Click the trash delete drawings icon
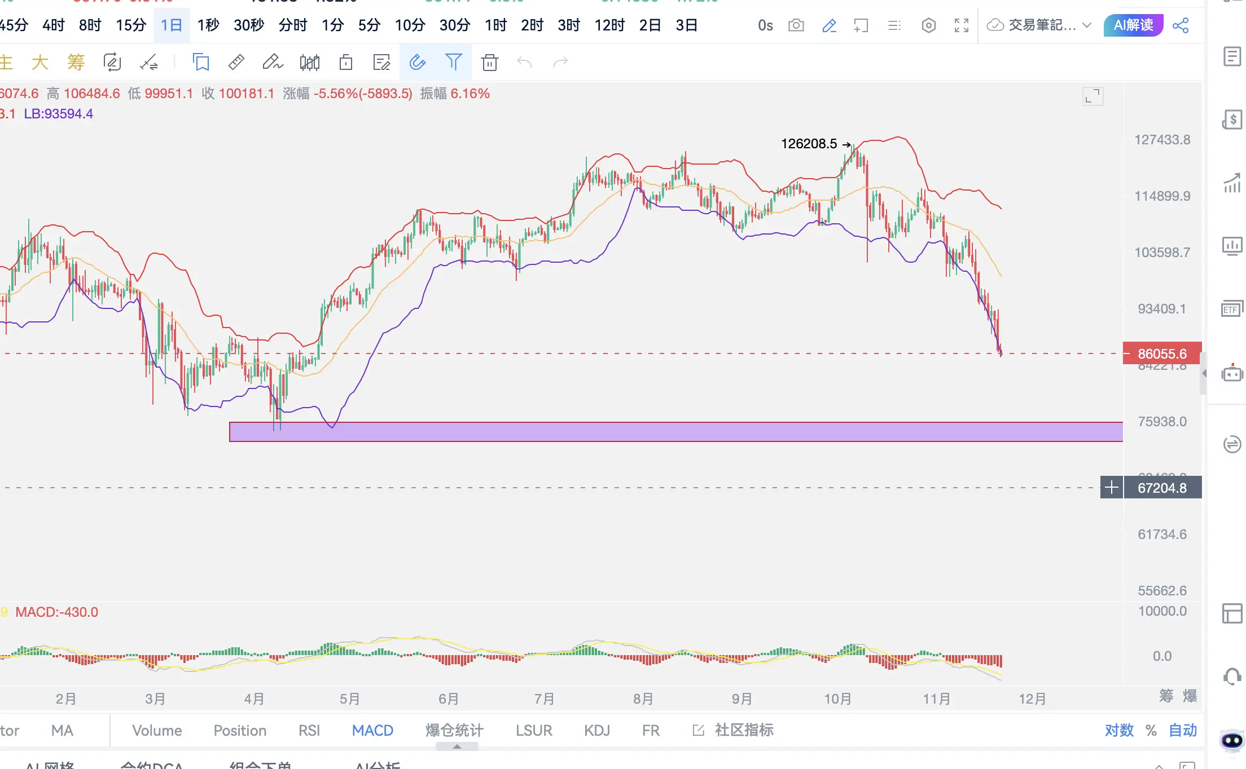Screen dimensions: 1246x769 [489, 62]
